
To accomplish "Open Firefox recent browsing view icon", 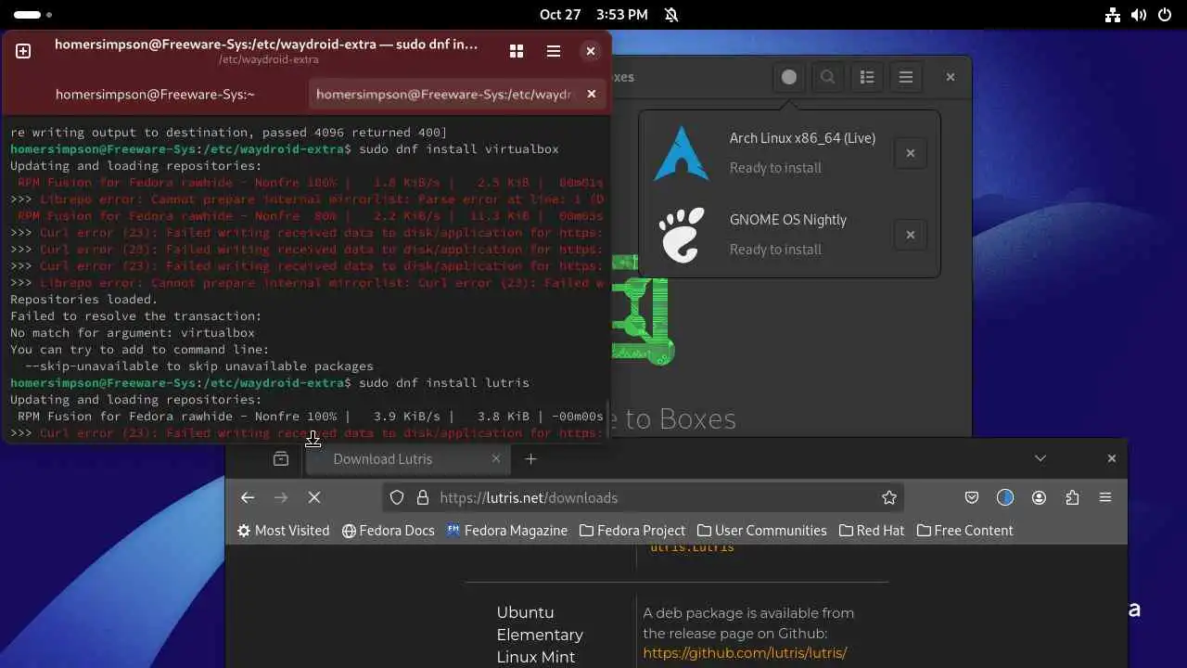I will [x=281, y=458].
